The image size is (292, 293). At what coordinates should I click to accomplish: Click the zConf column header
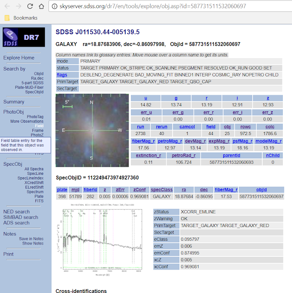(140, 190)
